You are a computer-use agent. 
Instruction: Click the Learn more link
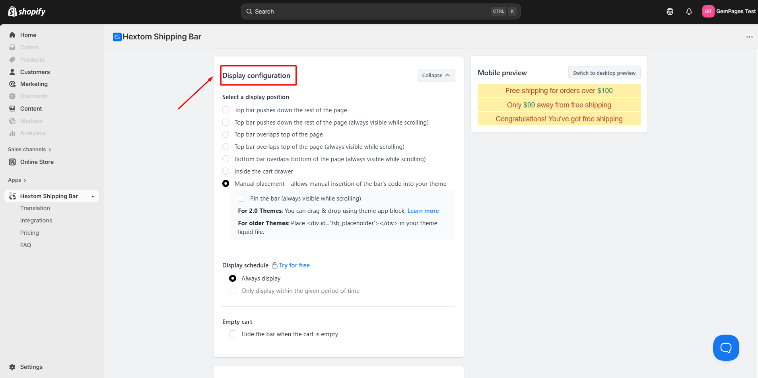click(423, 211)
